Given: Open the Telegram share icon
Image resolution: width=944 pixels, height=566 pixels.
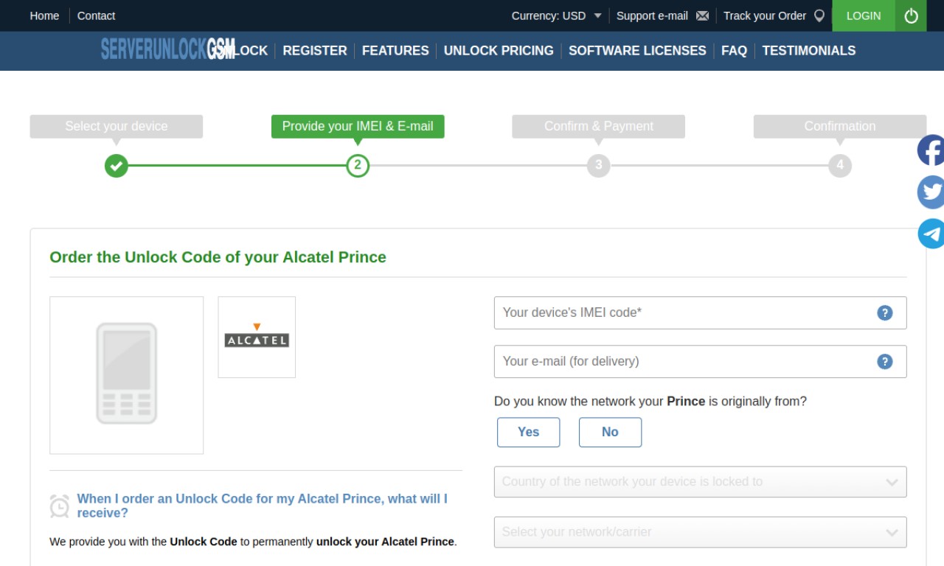Looking at the screenshot, I should 931,234.
